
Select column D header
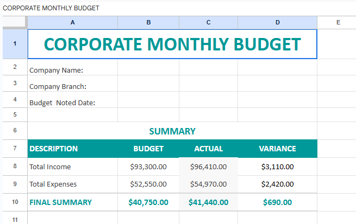277,22
